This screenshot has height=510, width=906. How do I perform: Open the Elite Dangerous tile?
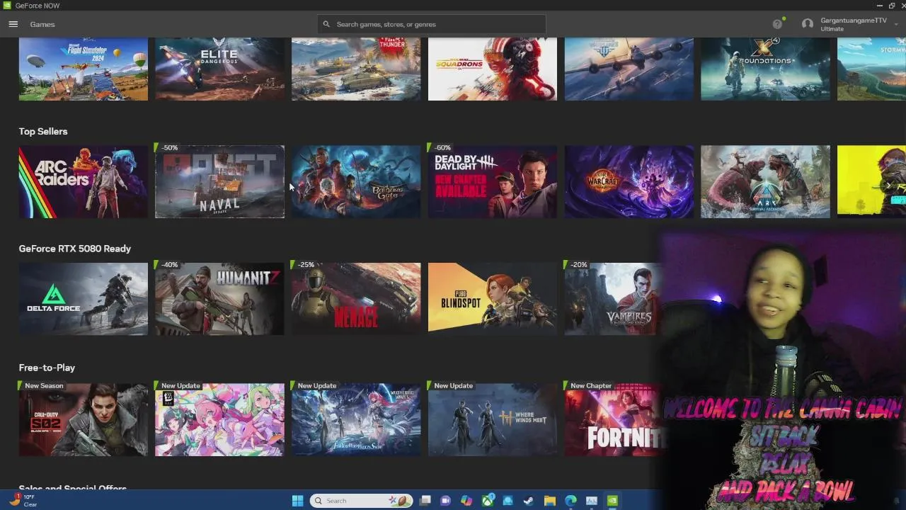click(x=219, y=69)
